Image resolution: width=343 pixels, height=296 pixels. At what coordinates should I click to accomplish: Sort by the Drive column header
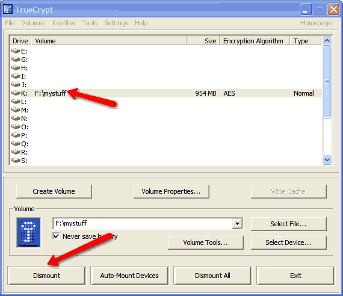pyautogui.click(x=20, y=41)
